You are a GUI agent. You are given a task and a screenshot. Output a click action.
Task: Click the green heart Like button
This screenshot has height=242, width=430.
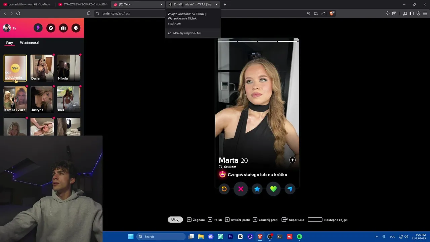pos(273,189)
